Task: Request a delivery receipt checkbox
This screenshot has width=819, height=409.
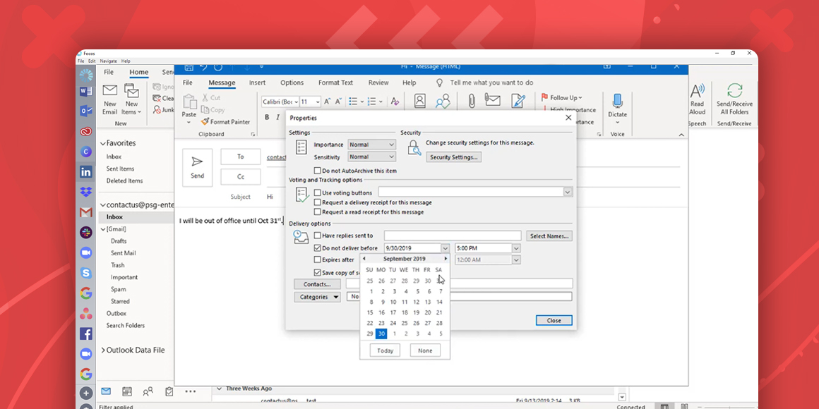Action: (317, 202)
